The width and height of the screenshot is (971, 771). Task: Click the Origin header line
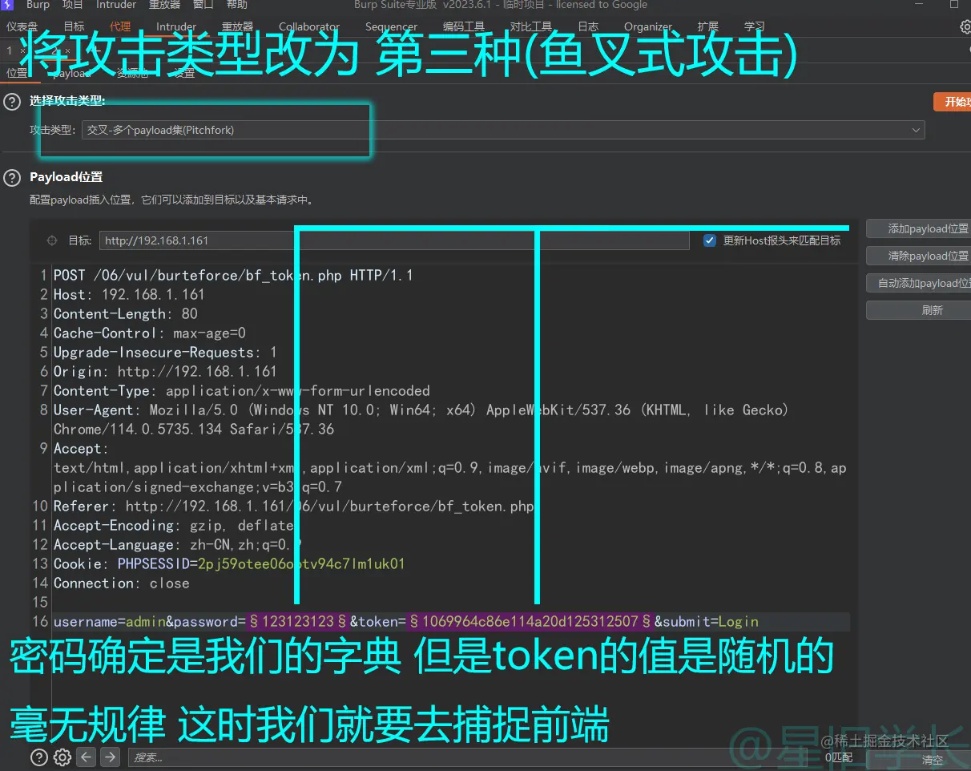click(165, 371)
